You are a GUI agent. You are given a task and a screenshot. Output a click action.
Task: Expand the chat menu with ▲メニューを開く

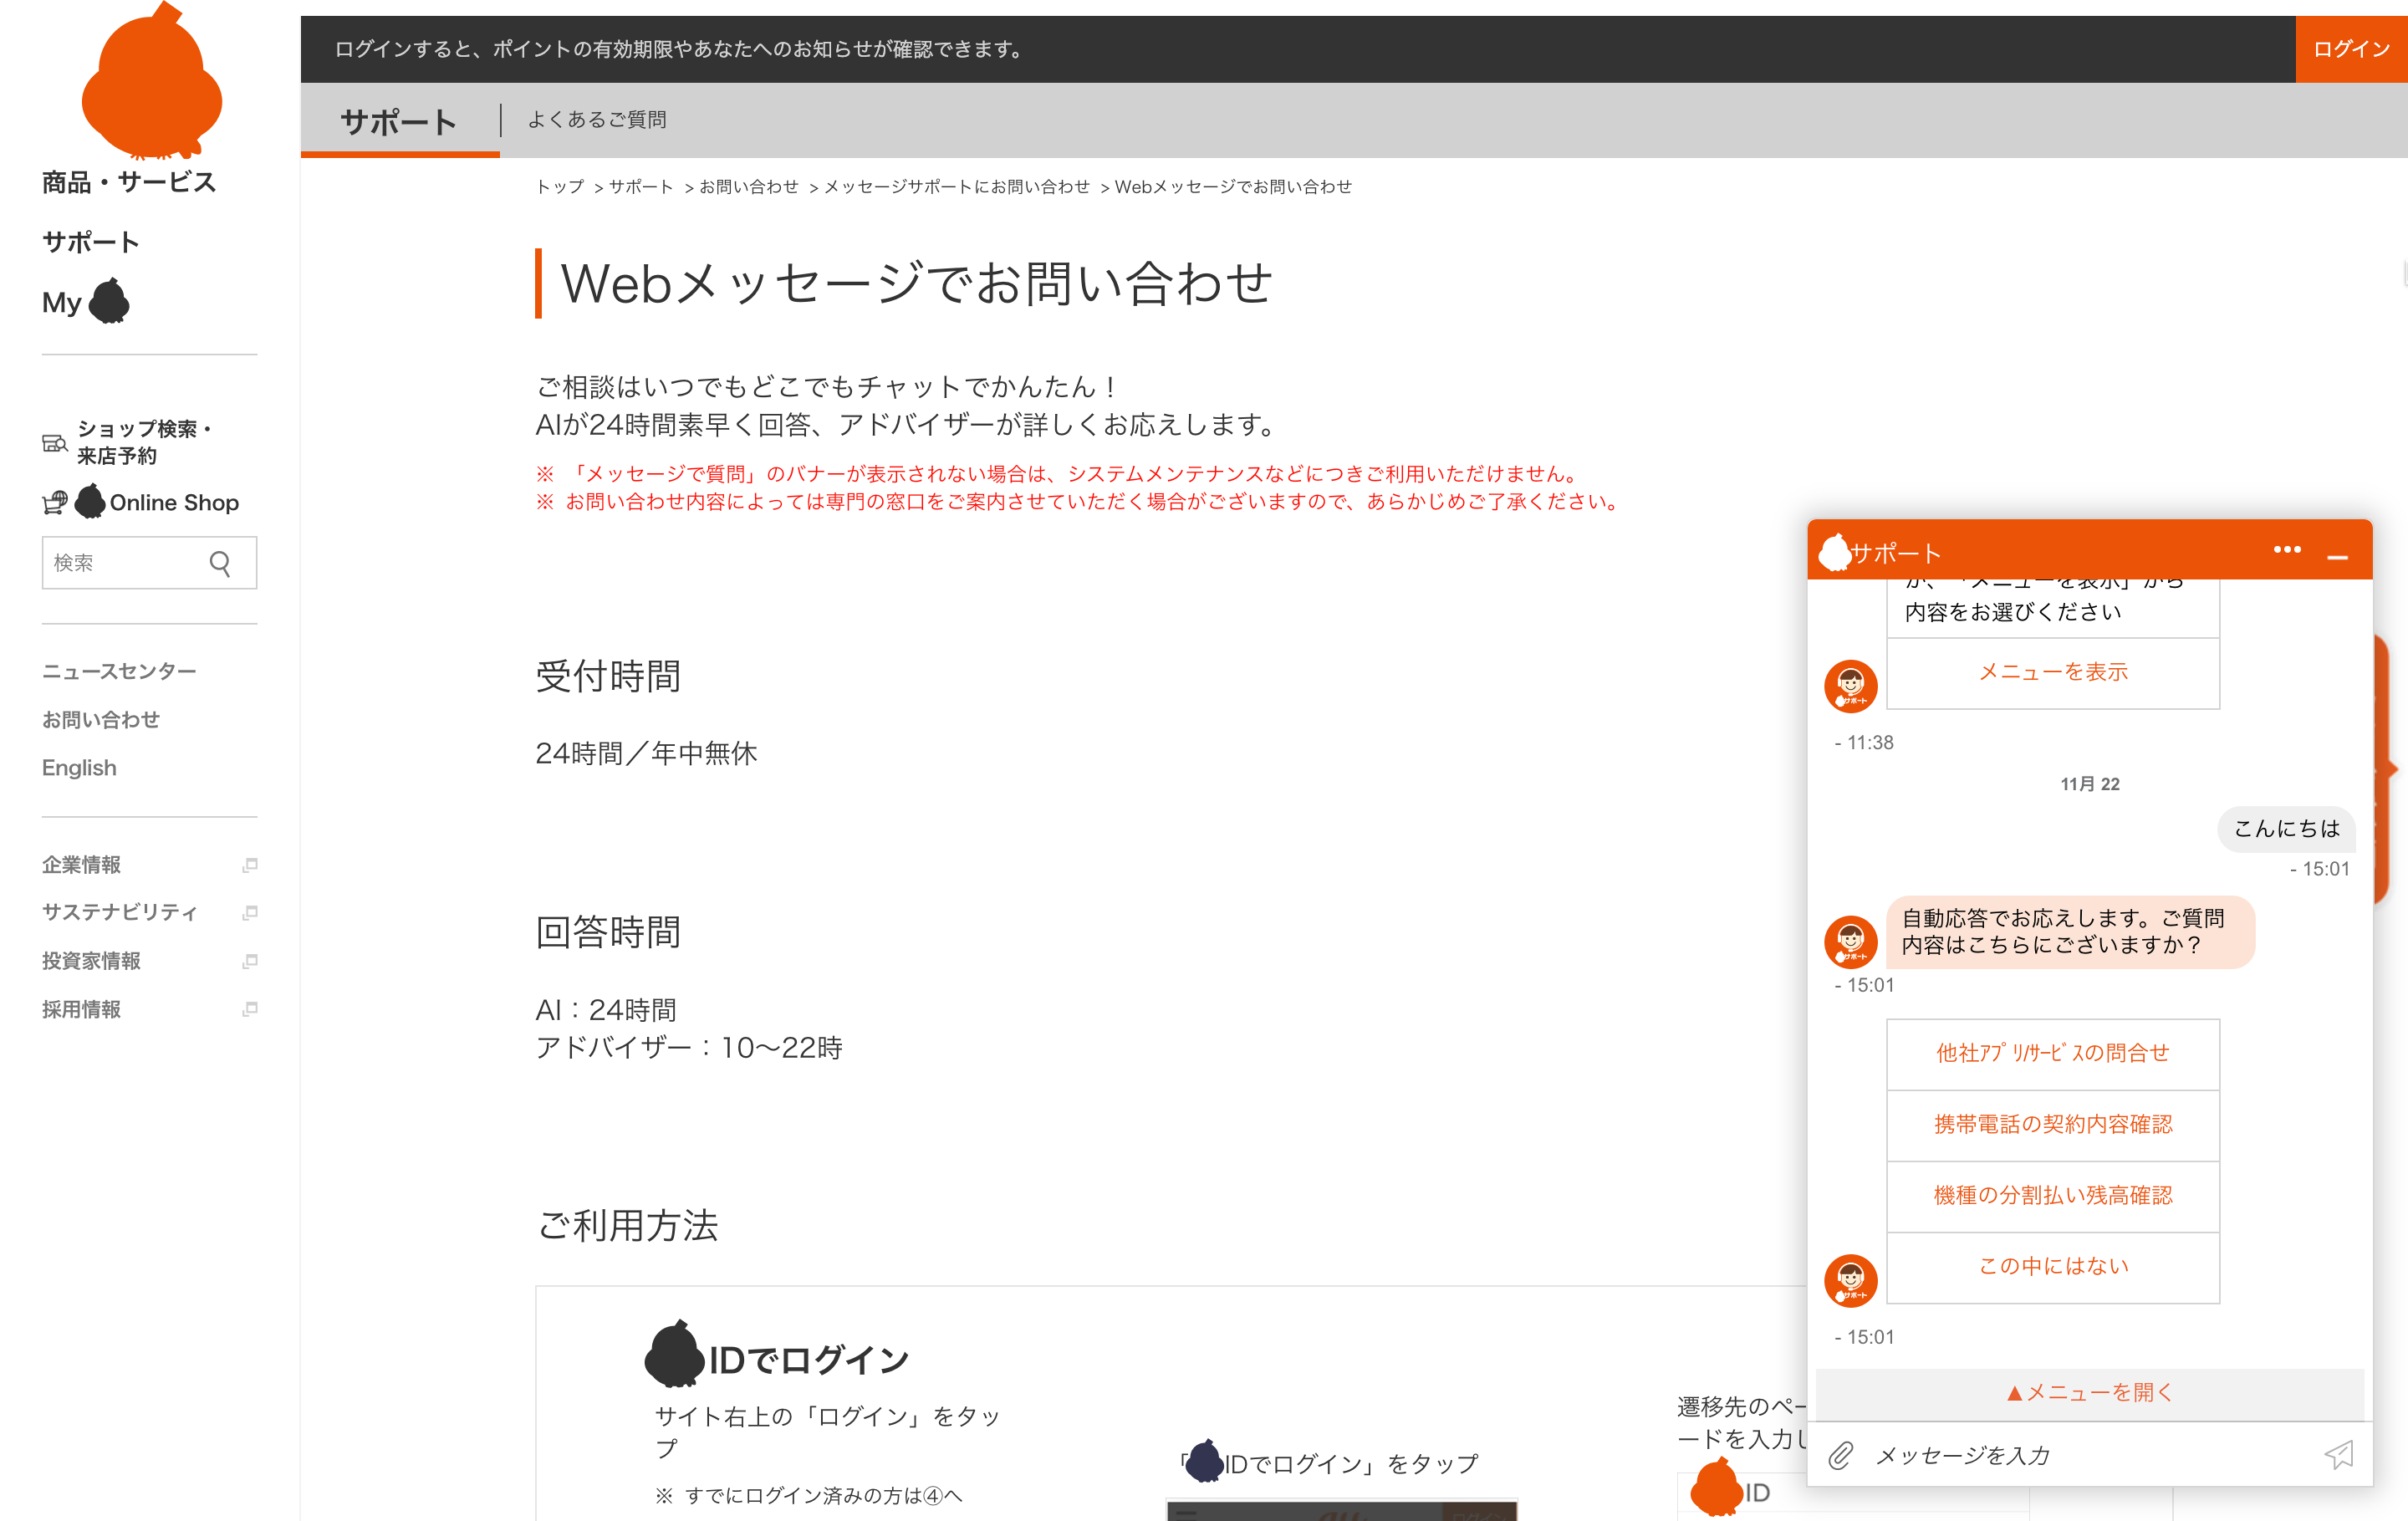coord(2088,1392)
